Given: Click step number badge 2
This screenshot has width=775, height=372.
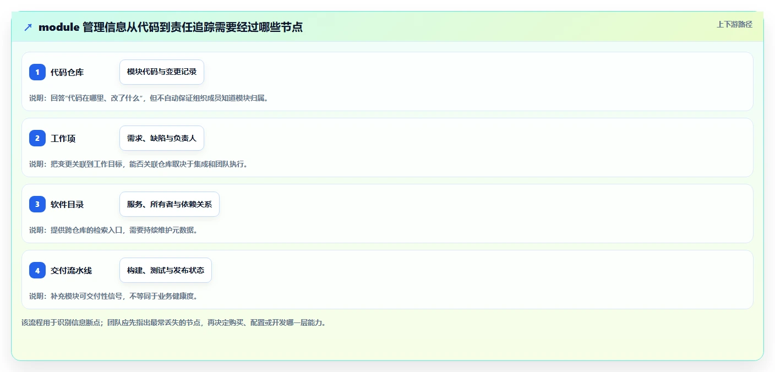Looking at the screenshot, I should (x=37, y=138).
